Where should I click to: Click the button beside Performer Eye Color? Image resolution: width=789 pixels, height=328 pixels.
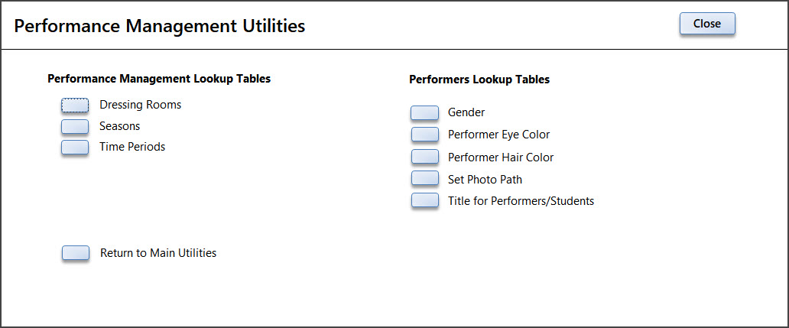(x=424, y=135)
